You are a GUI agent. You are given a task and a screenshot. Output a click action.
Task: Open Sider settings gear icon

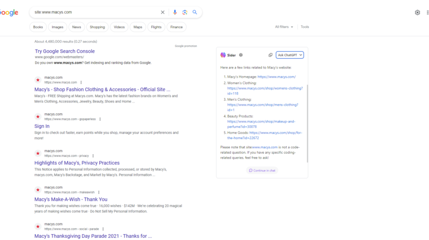(241, 55)
